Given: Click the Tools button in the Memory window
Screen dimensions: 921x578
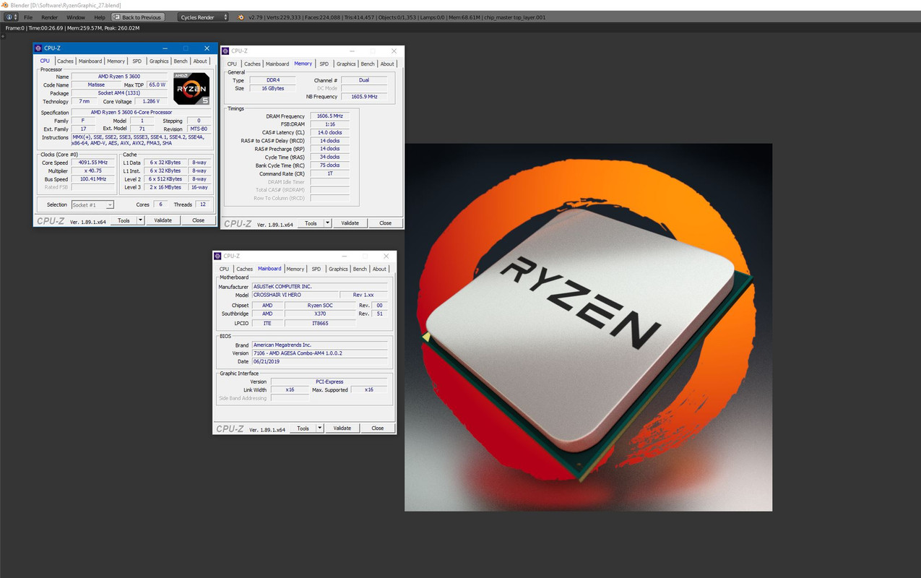Looking at the screenshot, I should click(x=311, y=223).
